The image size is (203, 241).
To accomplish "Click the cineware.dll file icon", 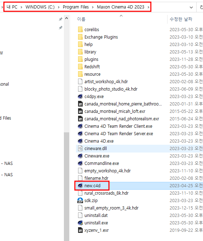I will click(80, 149).
